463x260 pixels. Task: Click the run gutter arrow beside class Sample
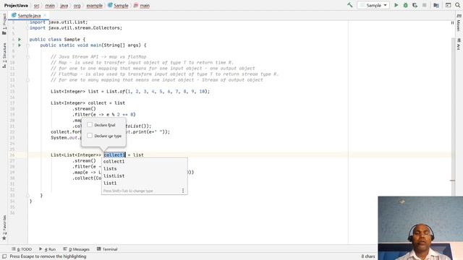[20, 39]
